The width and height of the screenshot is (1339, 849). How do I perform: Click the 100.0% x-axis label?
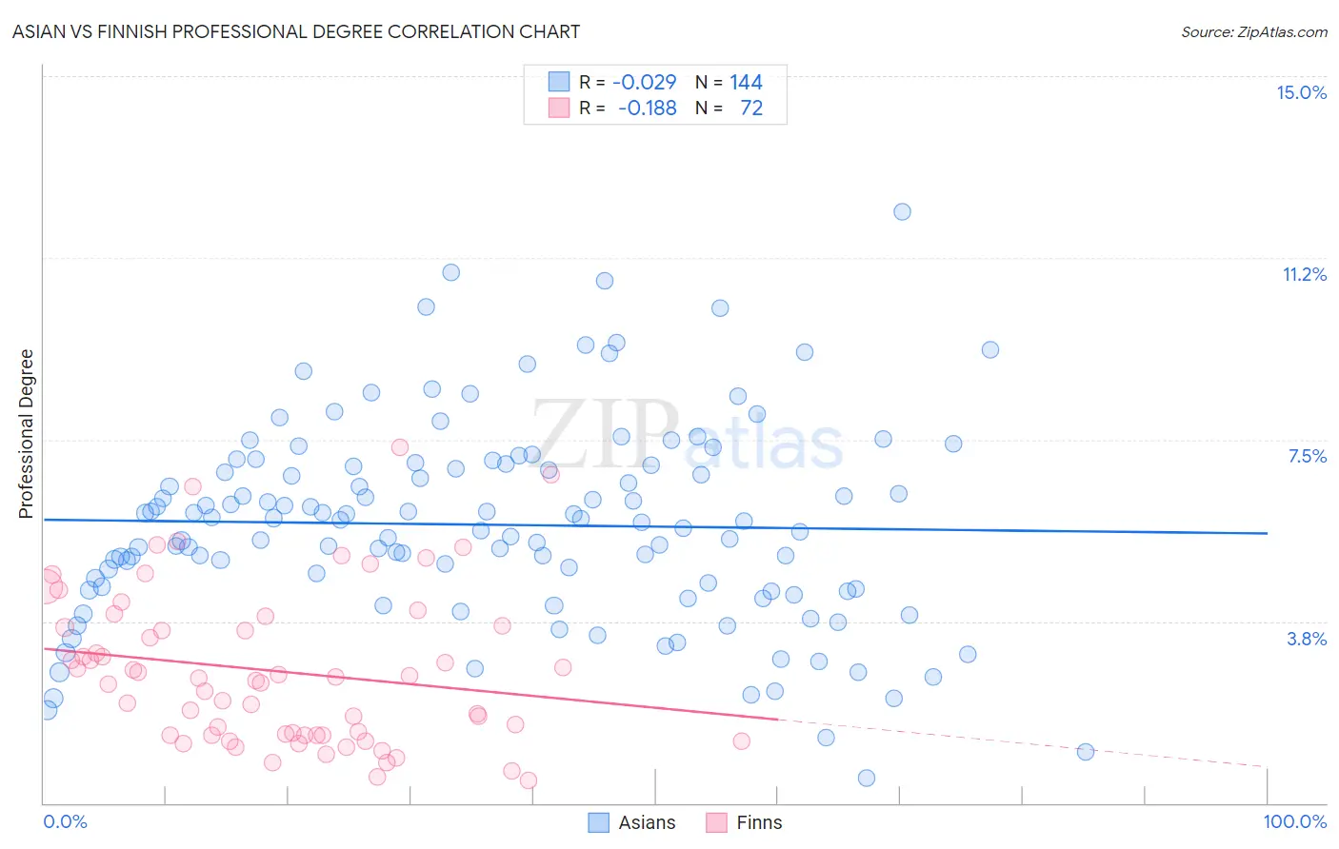(x=1295, y=821)
